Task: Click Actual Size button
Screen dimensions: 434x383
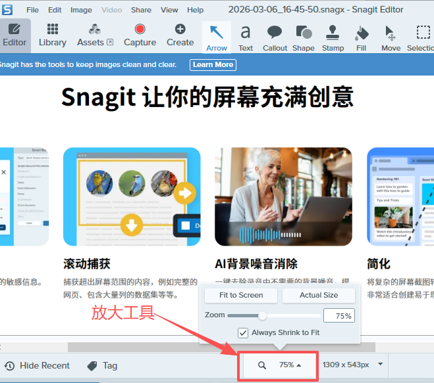Action: (319, 295)
